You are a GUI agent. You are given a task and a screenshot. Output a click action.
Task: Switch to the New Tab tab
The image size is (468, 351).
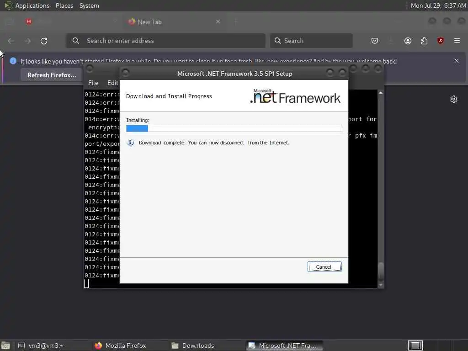click(175, 22)
